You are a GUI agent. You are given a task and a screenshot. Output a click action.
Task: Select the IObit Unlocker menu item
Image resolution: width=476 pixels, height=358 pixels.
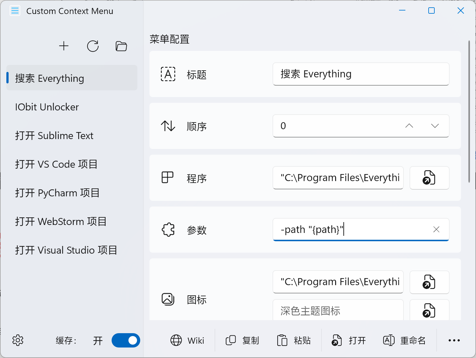(x=47, y=107)
